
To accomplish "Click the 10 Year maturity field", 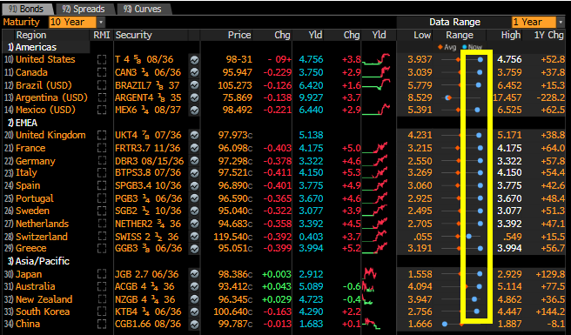I will coord(73,23).
